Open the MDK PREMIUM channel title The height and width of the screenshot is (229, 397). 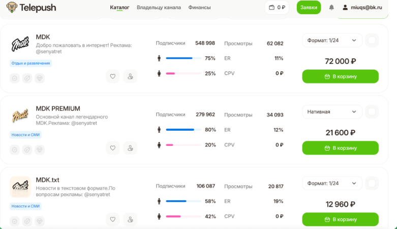click(x=58, y=108)
